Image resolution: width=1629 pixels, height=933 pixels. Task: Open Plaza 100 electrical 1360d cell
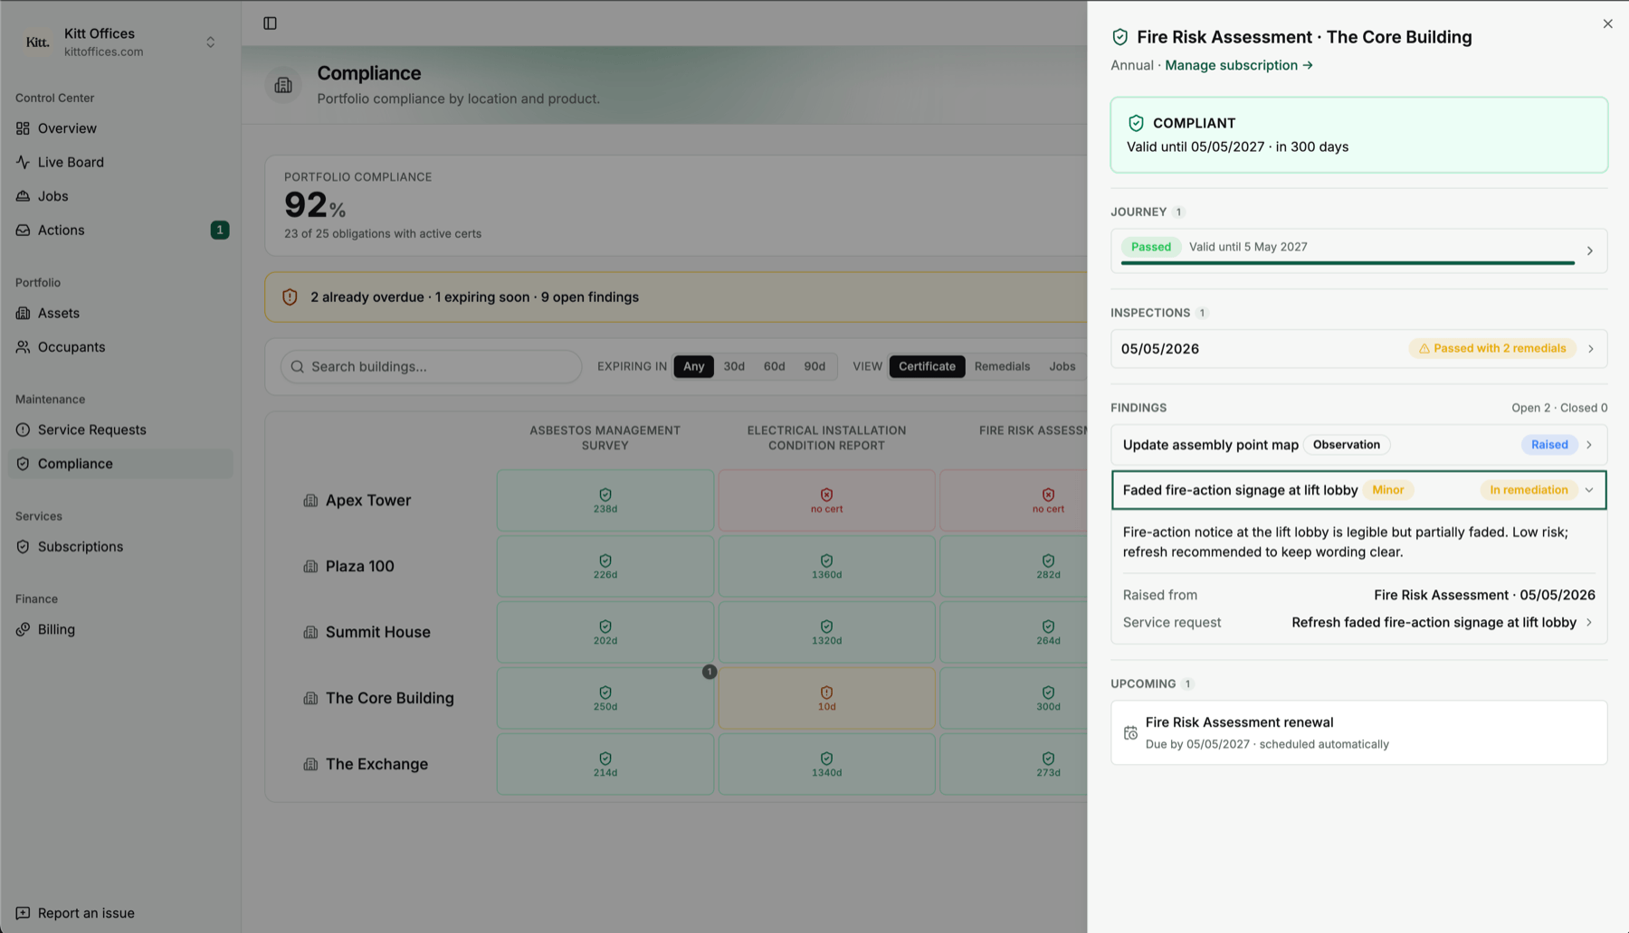tap(826, 566)
